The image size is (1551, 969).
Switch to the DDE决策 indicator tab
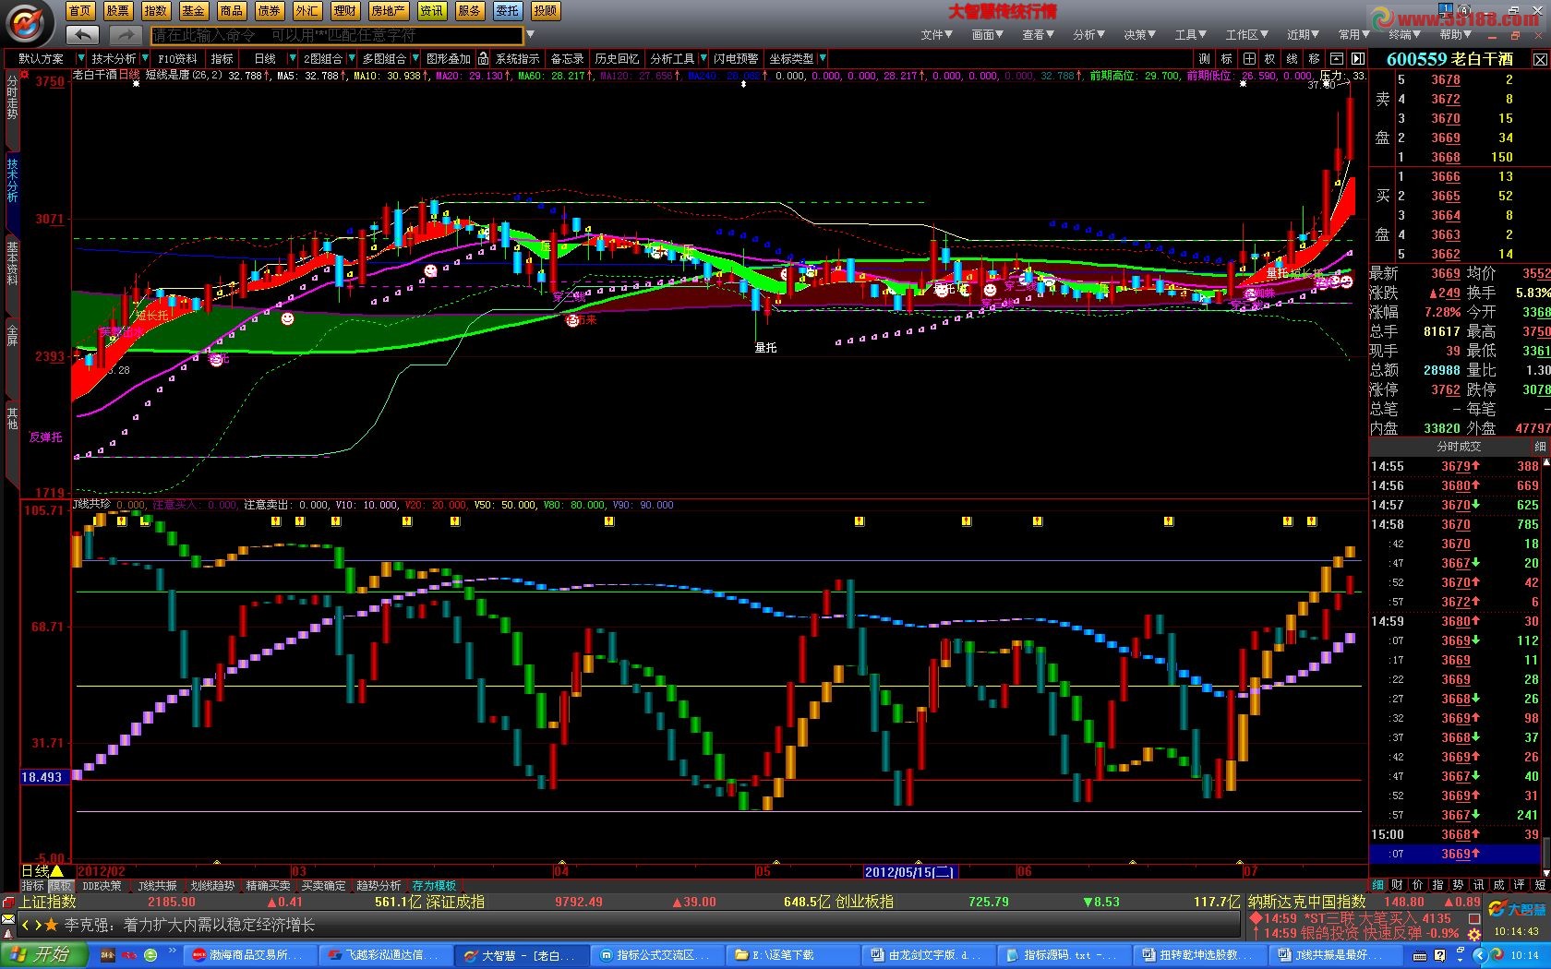[x=102, y=886]
